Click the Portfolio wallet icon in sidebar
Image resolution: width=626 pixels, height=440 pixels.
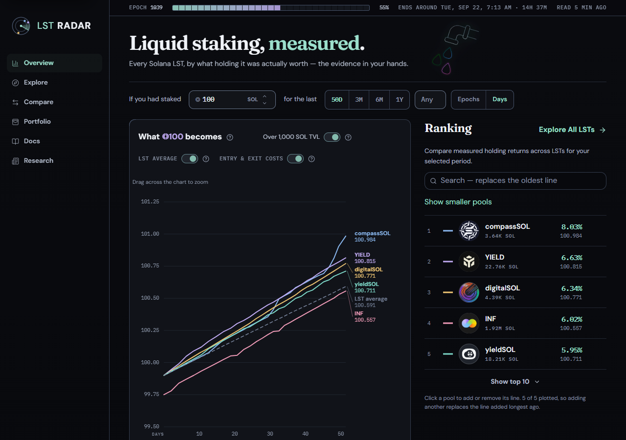tap(15, 122)
